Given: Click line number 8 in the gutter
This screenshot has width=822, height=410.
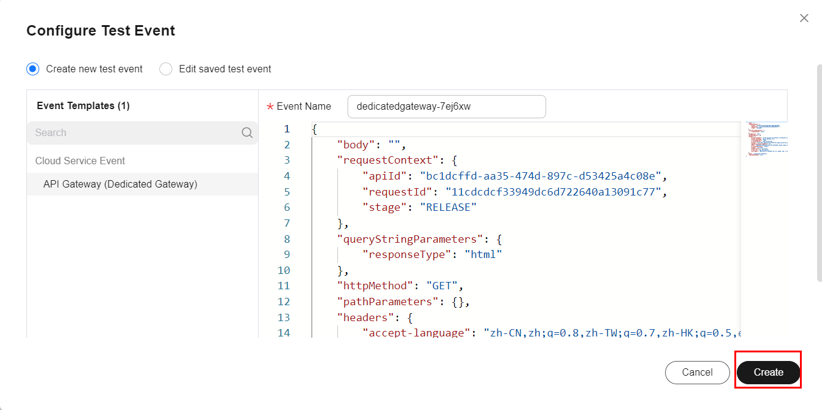Looking at the screenshot, I should point(284,239).
